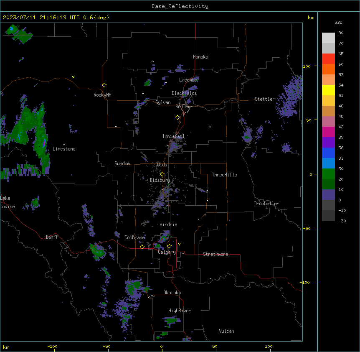The image size is (360, 352).
Task: Select the Stettler label
Action: 265,99
